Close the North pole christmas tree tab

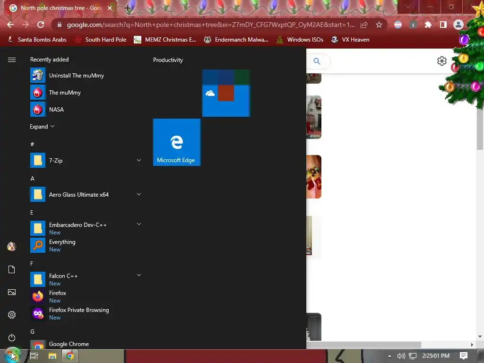[x=110, y=8]
